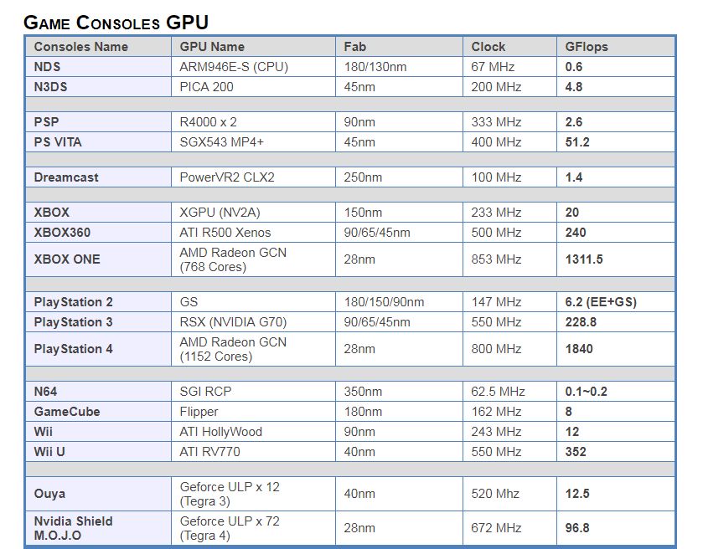The width and height of the screenshot is (703, 549).
Task: Select the Fab column header
Action: pos(354,47)
